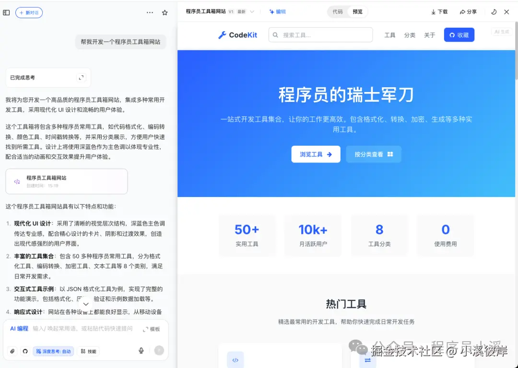518x368 pixels.
Task: Click the 搜索工具 search field
Action: 320,35
